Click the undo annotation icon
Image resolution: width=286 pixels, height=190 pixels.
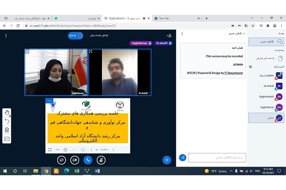pyautogui.click(x=7, y=121)
